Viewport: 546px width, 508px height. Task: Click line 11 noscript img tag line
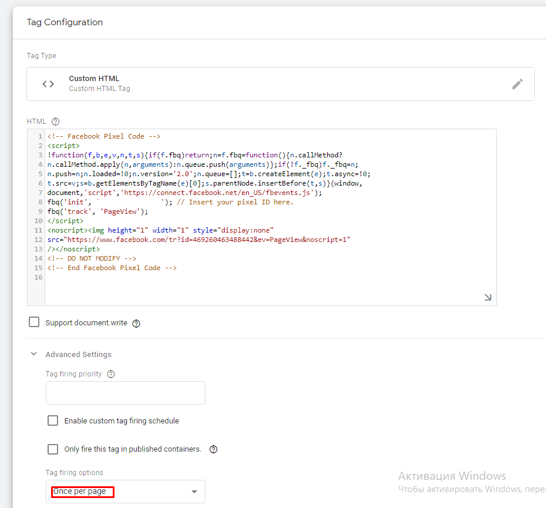tap(160, 230)
